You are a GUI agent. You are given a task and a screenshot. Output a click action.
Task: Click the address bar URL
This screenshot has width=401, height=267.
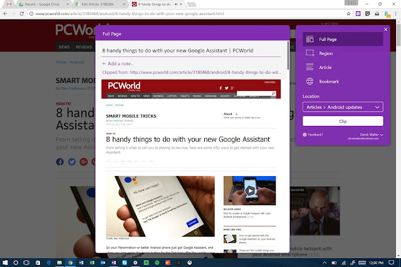[130, 14]
